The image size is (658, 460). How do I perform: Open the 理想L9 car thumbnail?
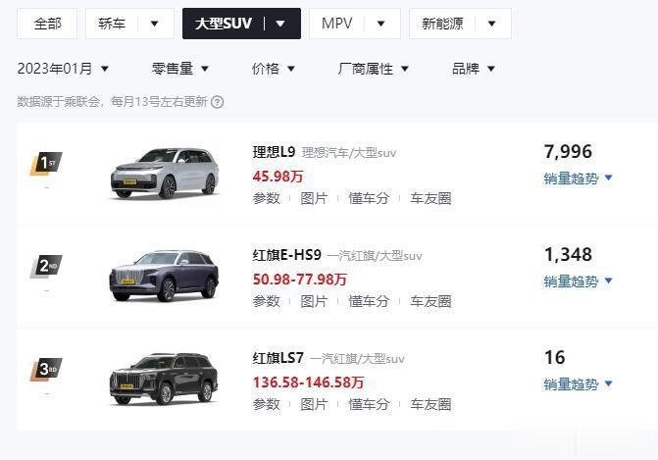tap(163, 172)
